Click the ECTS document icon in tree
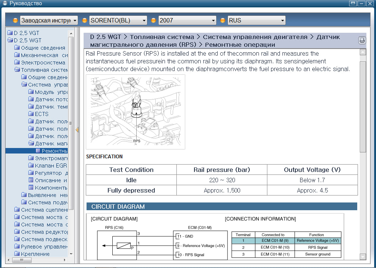The image size is (376, 268). [x=31, y=114]
